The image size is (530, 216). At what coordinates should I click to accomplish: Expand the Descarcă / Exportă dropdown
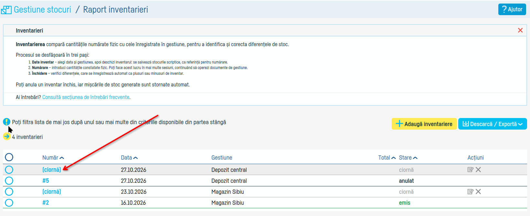pyautogui.click(x=492, y=124)
